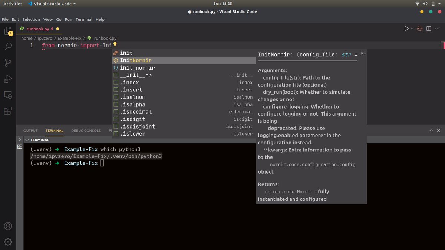Open the Sun 18:25 clock calendar
This screenshot has height=250, width=445.
[x=222, y=4]
